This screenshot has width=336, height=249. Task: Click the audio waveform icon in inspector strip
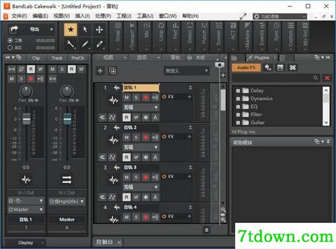pyautogui.click(x=26, y=180)
